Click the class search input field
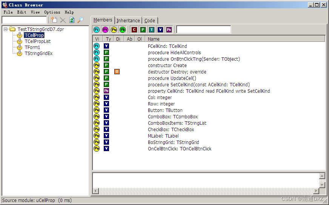Viewport: 329px width, 205px height. click(x=25, y=20)
